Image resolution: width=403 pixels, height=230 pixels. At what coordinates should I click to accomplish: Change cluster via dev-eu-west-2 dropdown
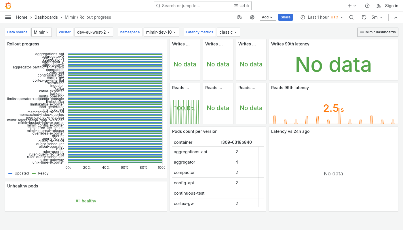(94, 32)
